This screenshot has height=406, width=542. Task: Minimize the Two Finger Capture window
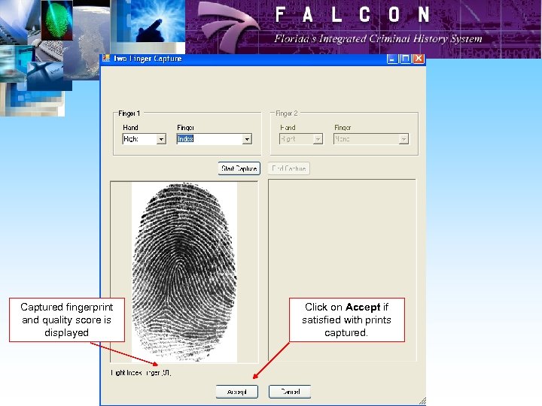click(x=392, y=59)
